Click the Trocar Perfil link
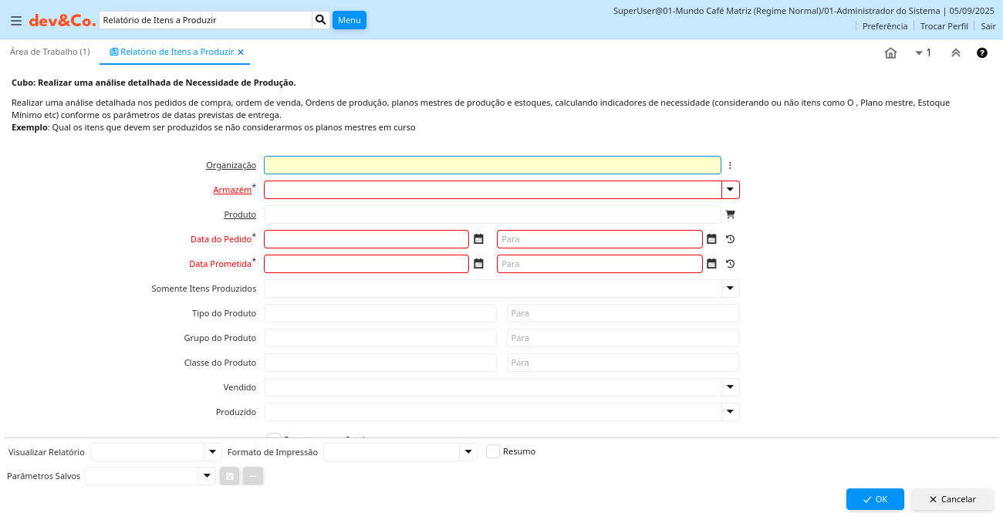Image resolution: width=1003 pixels, height=520 pixels. point(944,26)
